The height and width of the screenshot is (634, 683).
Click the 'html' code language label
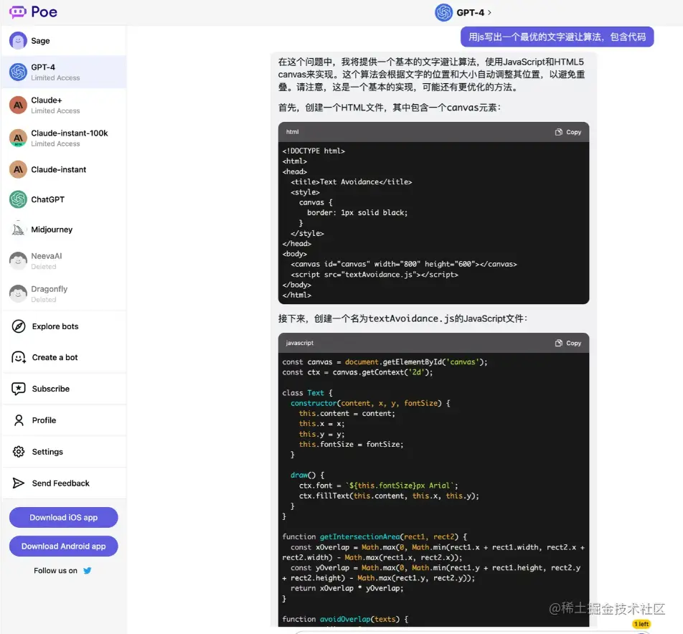click(x=292, y=132)
